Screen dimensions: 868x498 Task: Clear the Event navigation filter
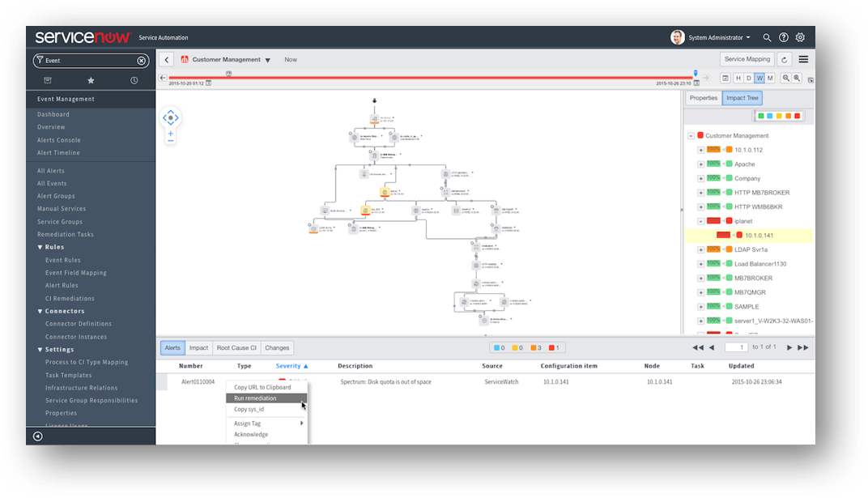pos(141,61)
